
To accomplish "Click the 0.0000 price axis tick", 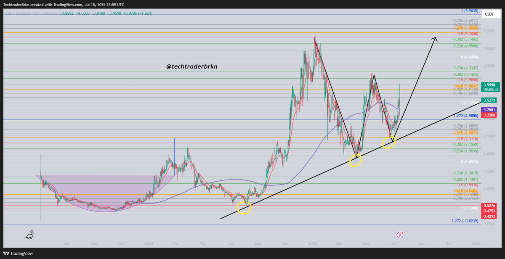I will [x=489, y=224].
